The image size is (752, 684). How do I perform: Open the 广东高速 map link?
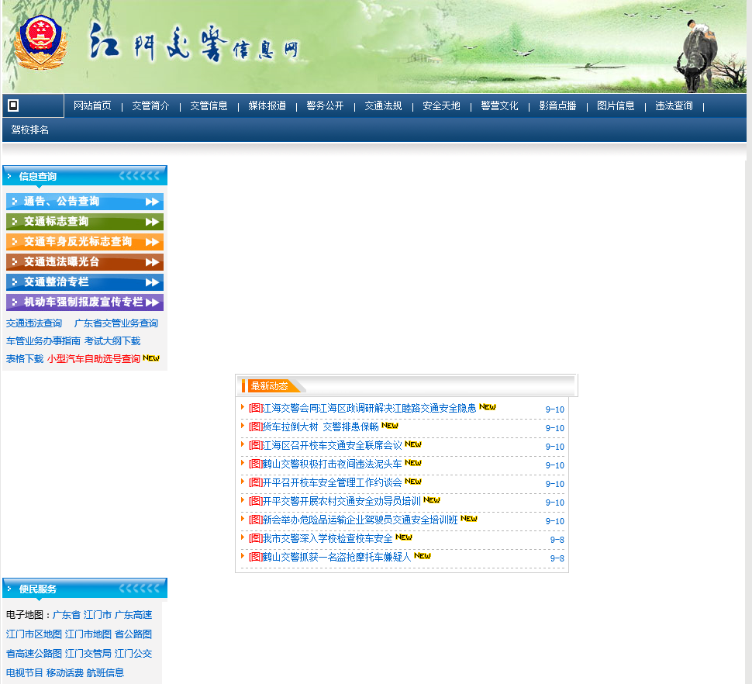(133, 615)
